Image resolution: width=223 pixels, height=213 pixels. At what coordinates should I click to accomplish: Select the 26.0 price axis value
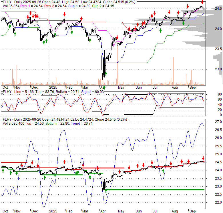pos(218,138)
